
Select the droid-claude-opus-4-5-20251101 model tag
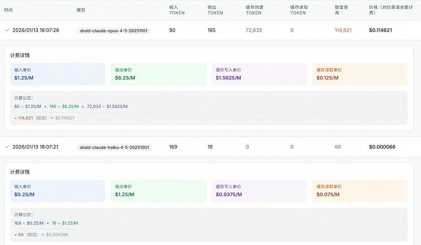tap(113, 30)
